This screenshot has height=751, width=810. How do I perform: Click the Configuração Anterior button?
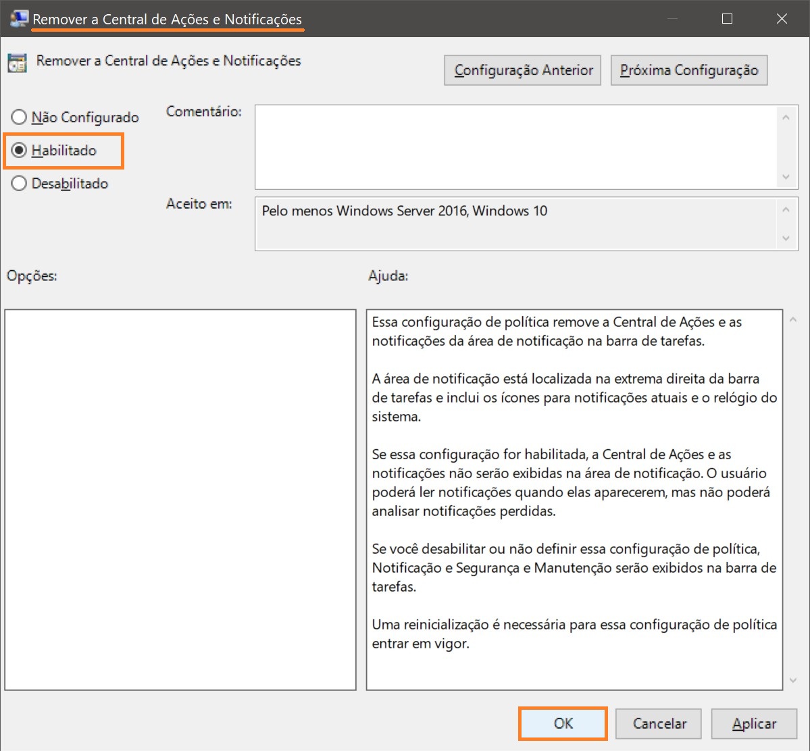coord(522,70)
